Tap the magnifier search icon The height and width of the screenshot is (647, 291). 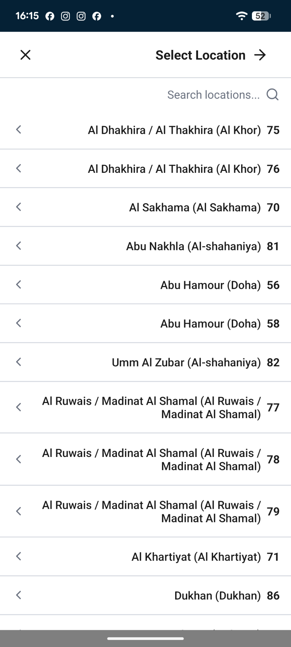point(272,95)
